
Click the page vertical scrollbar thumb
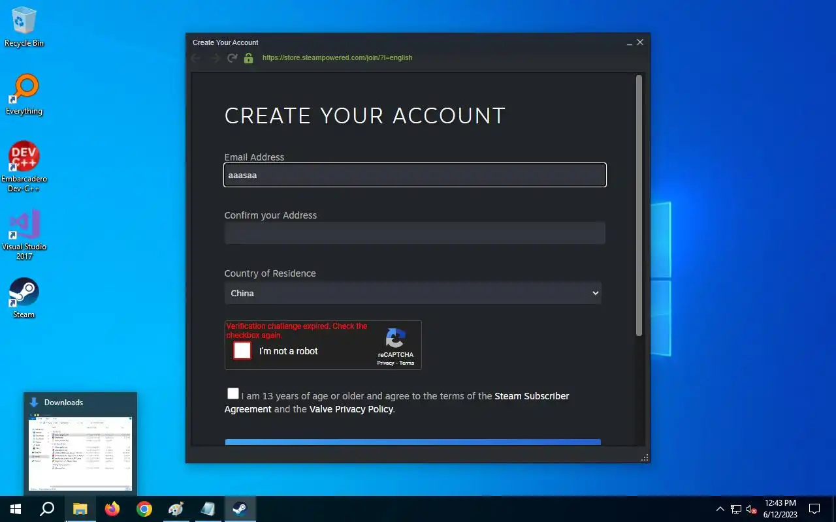point(639,206)
